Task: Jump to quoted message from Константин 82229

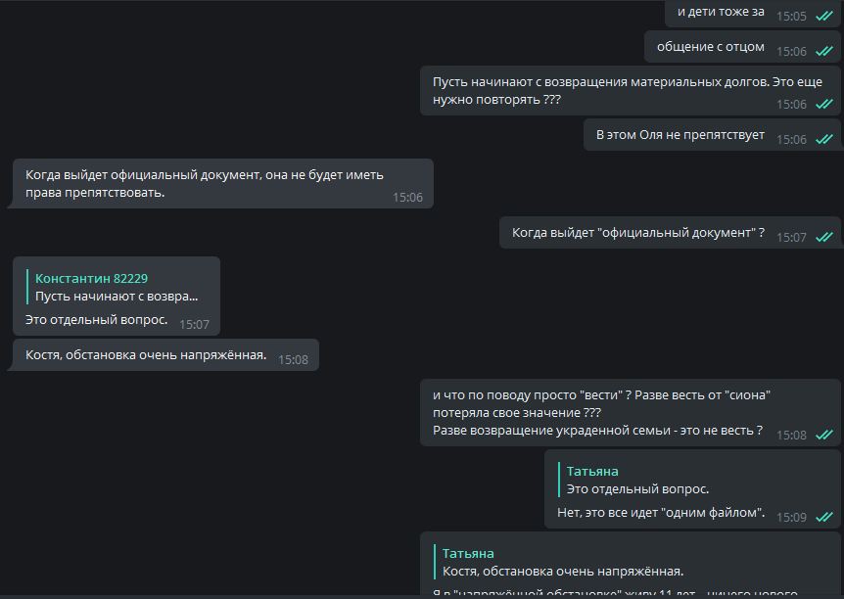Action: (117, 288)
